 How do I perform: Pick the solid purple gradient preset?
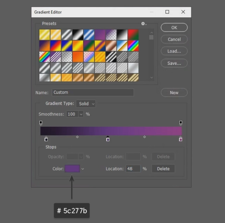[x=100, y=35]
